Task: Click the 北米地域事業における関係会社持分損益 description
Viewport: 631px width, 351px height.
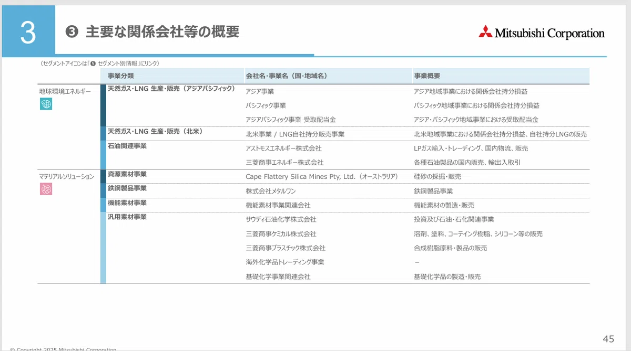Action: (x=501, y=134)
